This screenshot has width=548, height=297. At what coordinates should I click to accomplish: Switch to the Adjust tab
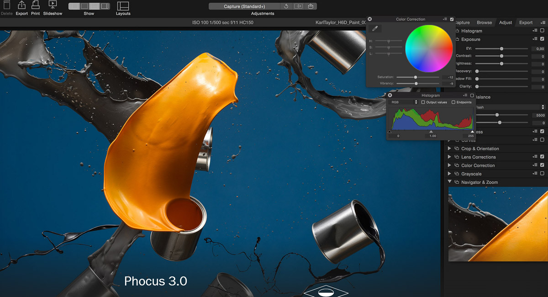pyautogui.click(x=506, y=22)
